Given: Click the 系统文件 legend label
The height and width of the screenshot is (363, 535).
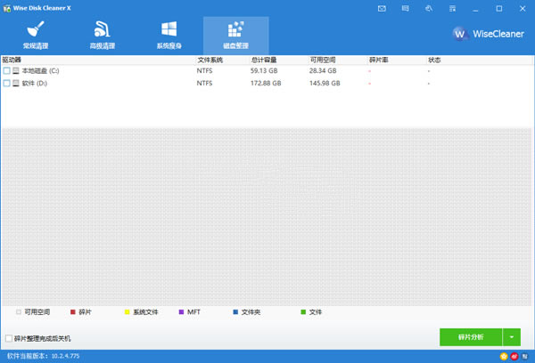Looking at the screenshot, I should coord(145,312).
